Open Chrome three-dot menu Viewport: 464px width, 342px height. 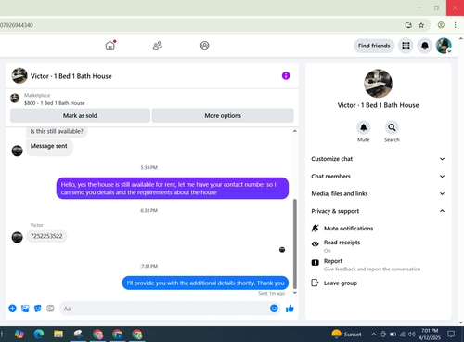click(455, 25)
